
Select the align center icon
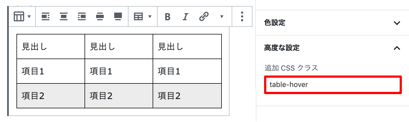pyautogui.click(x=64, y=17)
